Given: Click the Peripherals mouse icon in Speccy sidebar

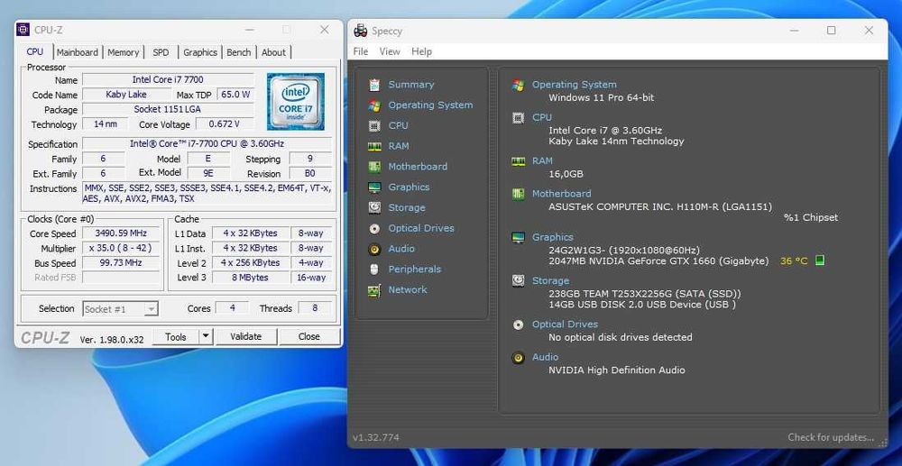Looking at the screenshot, I should coord(374,270).
